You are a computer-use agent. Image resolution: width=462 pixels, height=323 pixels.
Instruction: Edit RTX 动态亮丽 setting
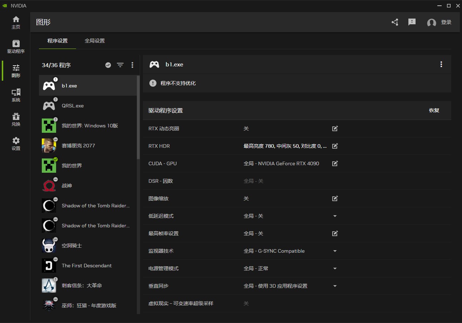point(335,128)
